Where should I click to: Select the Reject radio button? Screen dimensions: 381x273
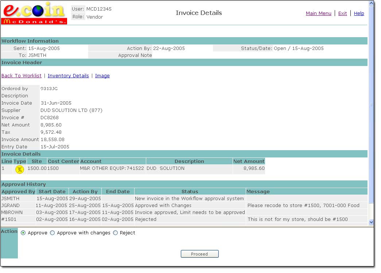(116, 233)
